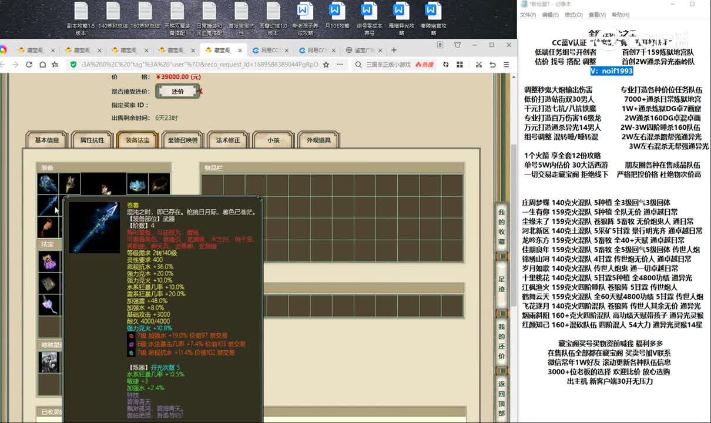This screenshot has height=423, width=711.
Task: Click the 庄周梦蝶 line in Notepad
Action: tap(596, 203)
